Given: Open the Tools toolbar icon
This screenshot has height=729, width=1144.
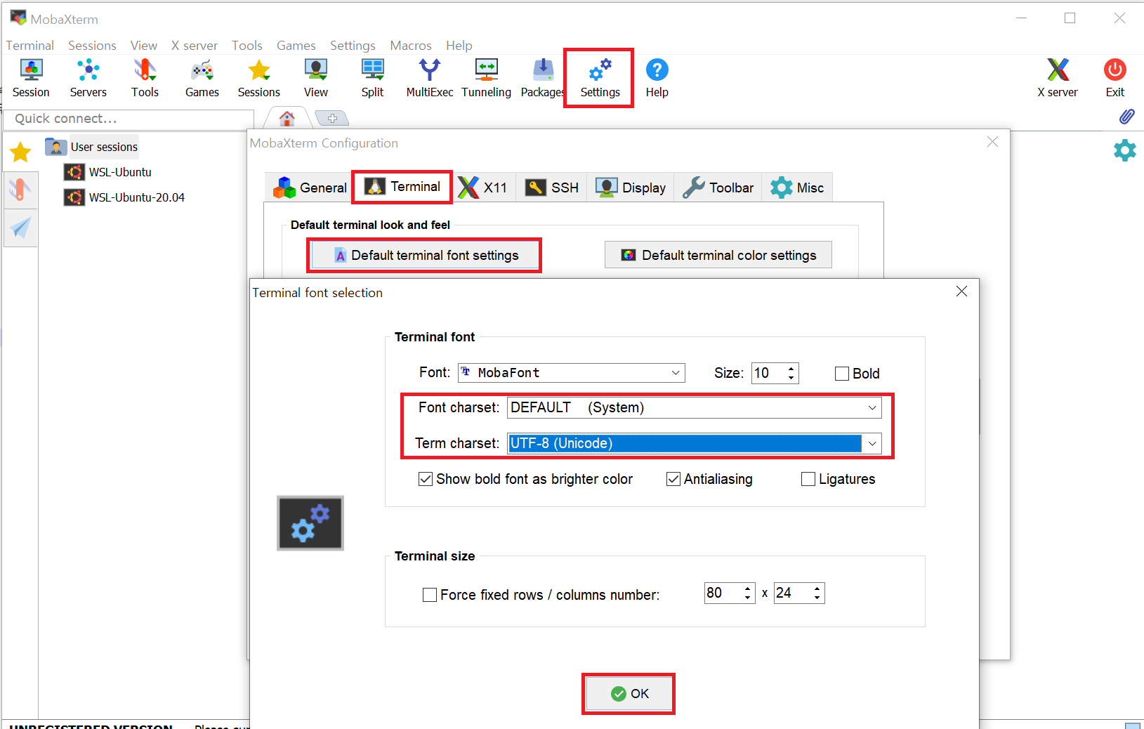Looking at the screenshot, I should click(145, 78).
